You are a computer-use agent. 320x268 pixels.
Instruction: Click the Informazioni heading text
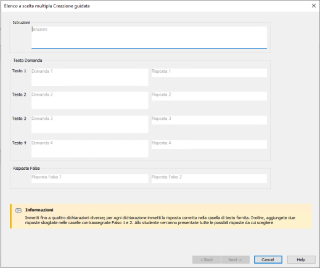tap(39, 210)
